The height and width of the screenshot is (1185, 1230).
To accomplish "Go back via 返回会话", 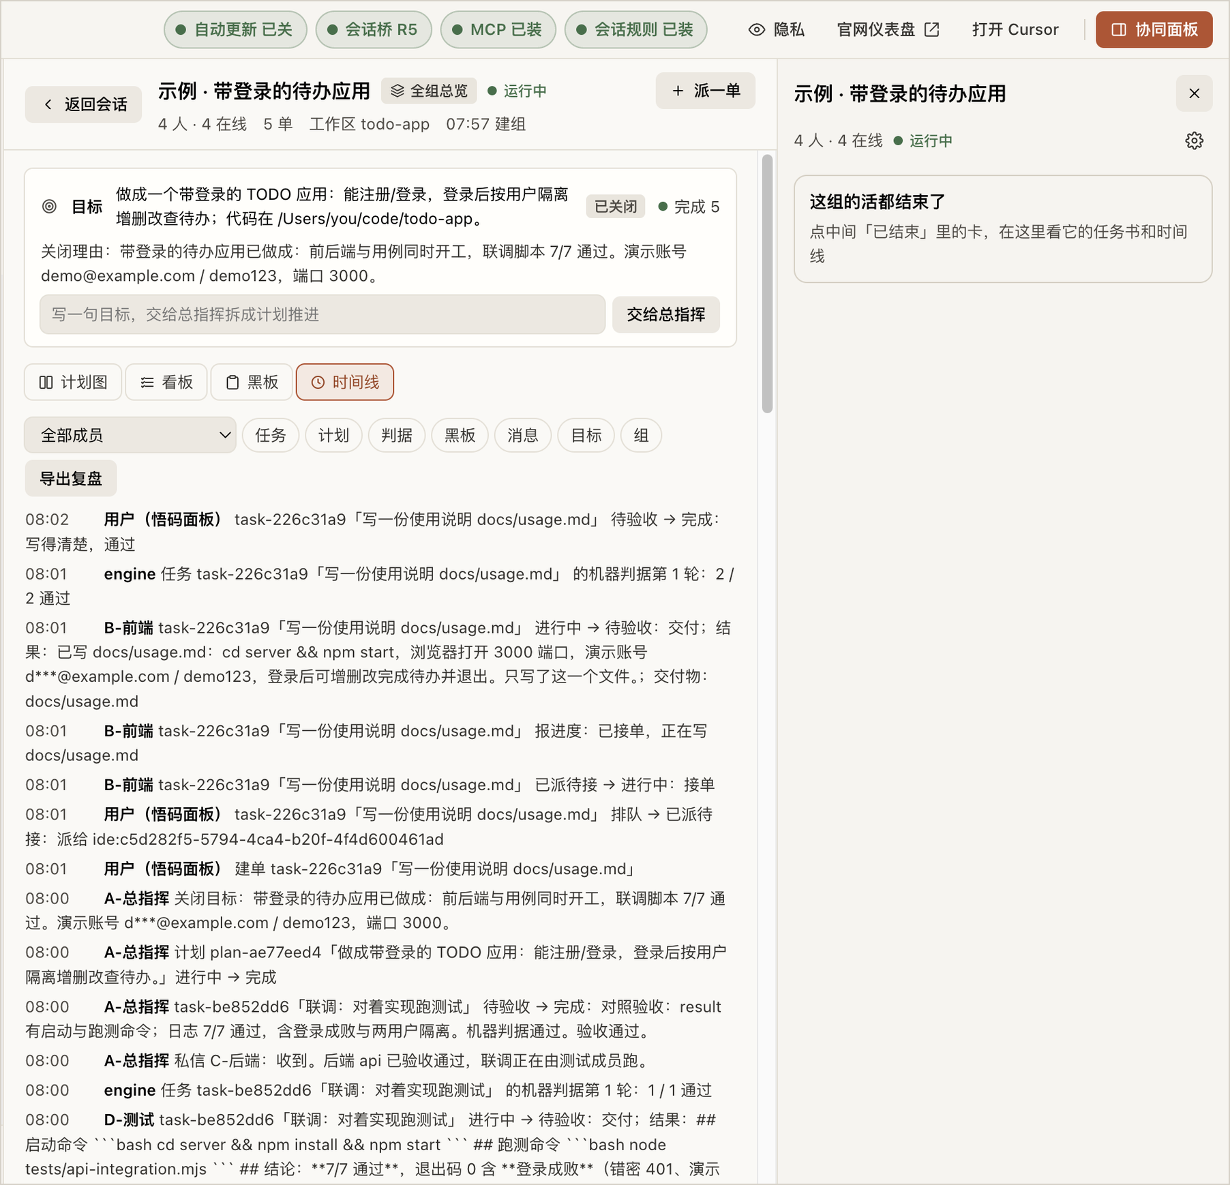I will [x=84, y=104].
